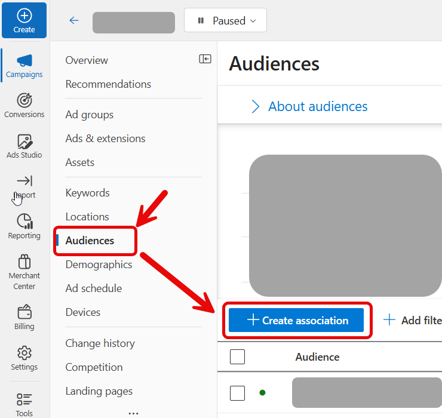Viewport: 442px width, 418px height.
Task: Open the Keywords page
Action: pyautogui.click(x=87, y=193)
